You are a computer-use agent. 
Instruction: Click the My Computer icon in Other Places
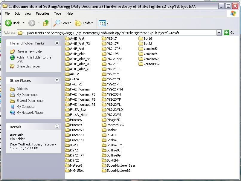(x=12, y=107)
